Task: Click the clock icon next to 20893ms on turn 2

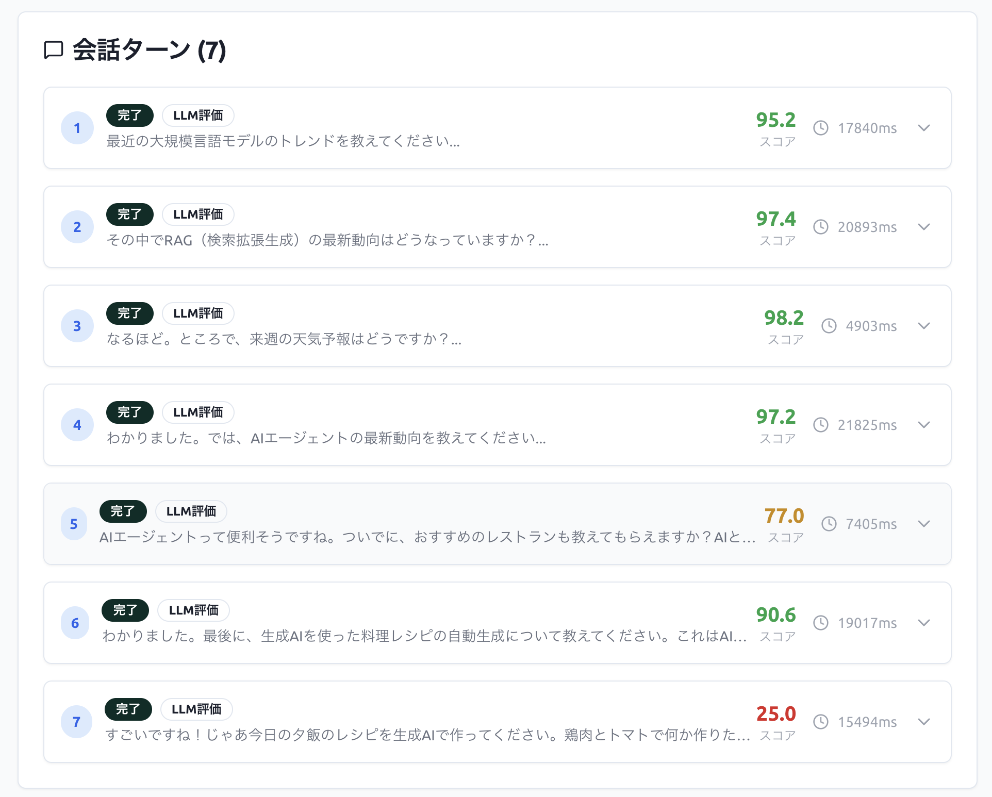Action: 821,227
